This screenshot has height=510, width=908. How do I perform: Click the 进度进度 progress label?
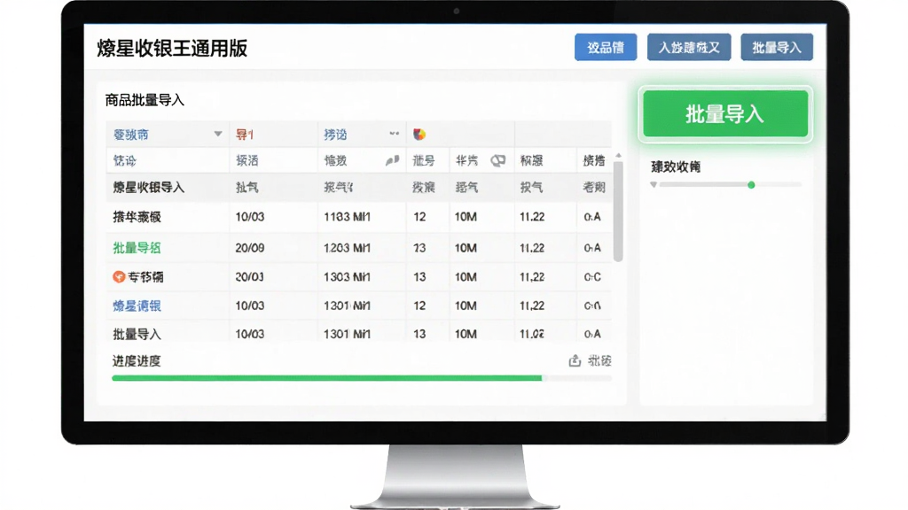[x=137, y=361]
